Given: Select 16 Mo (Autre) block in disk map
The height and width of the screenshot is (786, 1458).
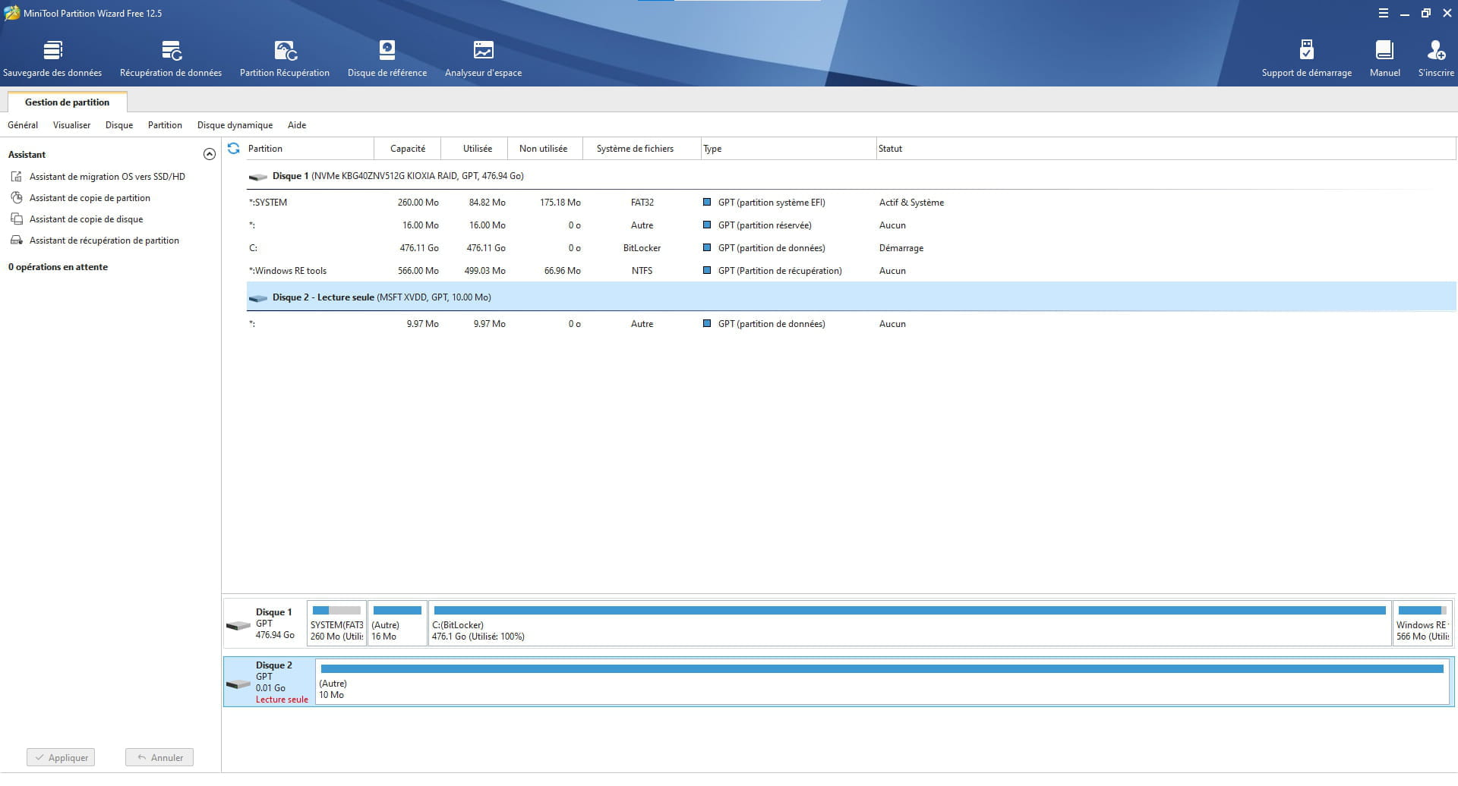Looking at the screenshot, I should [397, 624].
